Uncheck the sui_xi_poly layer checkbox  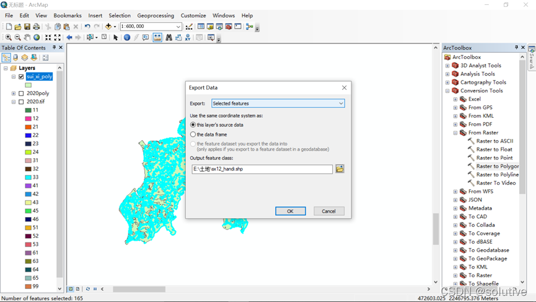(x=21, y=77)
